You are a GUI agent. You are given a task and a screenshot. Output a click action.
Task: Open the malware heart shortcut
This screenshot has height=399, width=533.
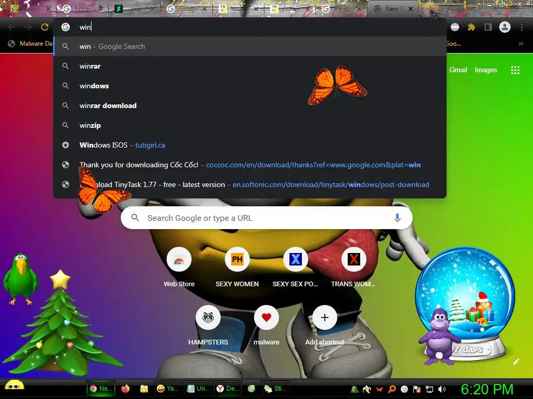click(x=266, y=326)
